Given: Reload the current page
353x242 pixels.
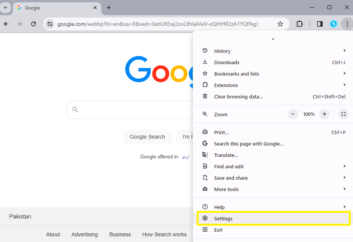Looking at the screenshot, I should [33, 24].
